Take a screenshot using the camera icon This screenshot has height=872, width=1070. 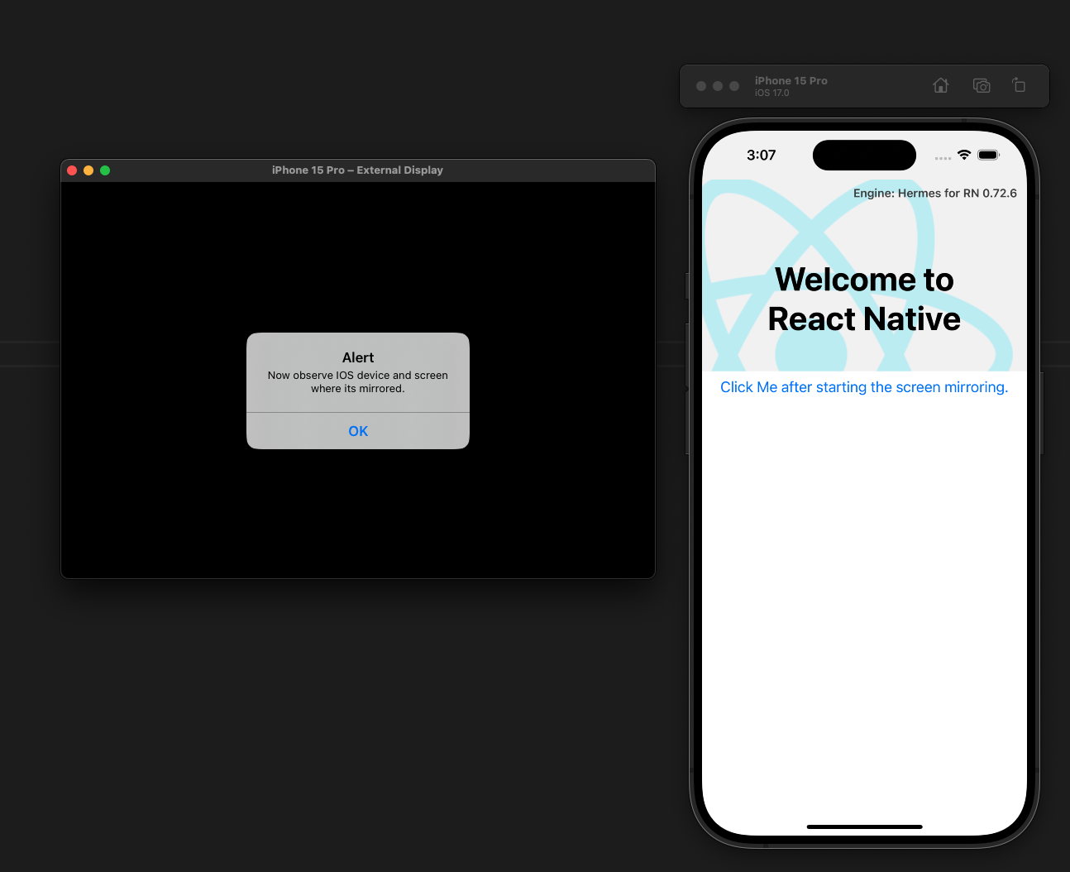click(x=982, y=85)
